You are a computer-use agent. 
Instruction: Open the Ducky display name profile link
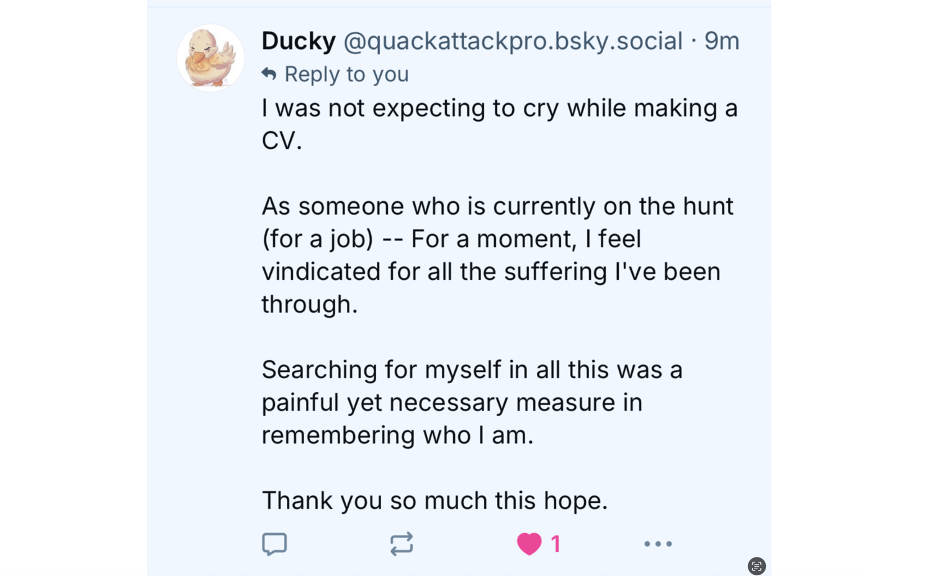coord(298,41)
